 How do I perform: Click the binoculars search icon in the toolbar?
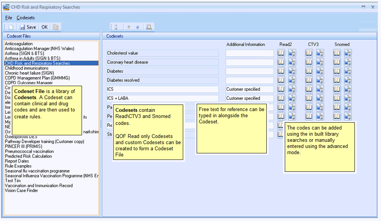[x=149, y=27]
